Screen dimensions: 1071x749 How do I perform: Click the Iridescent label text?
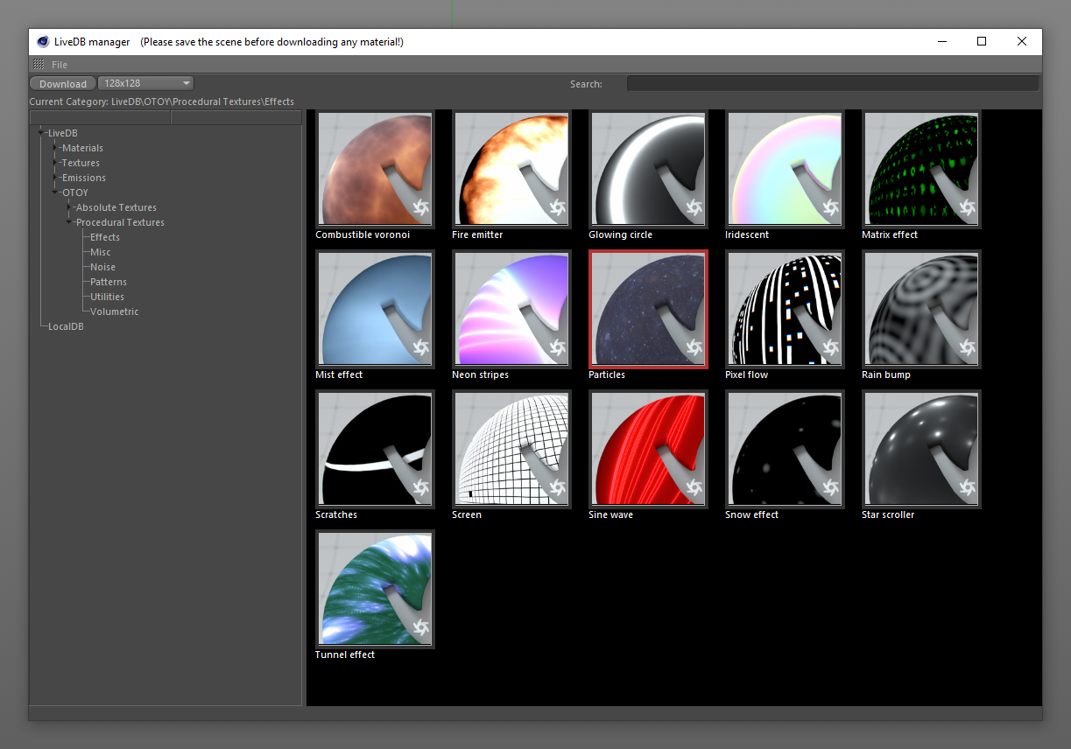(747, 234)
